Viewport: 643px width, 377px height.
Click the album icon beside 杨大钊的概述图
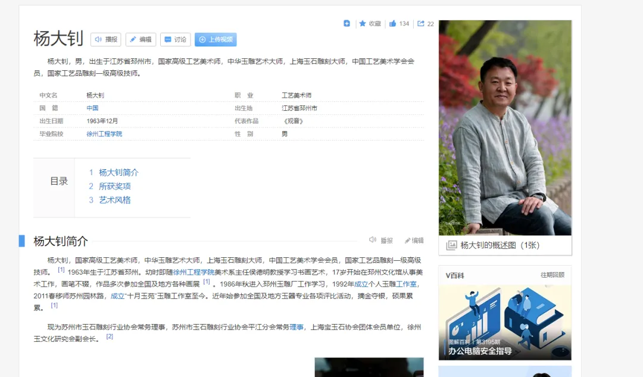(x=451, y=245)
